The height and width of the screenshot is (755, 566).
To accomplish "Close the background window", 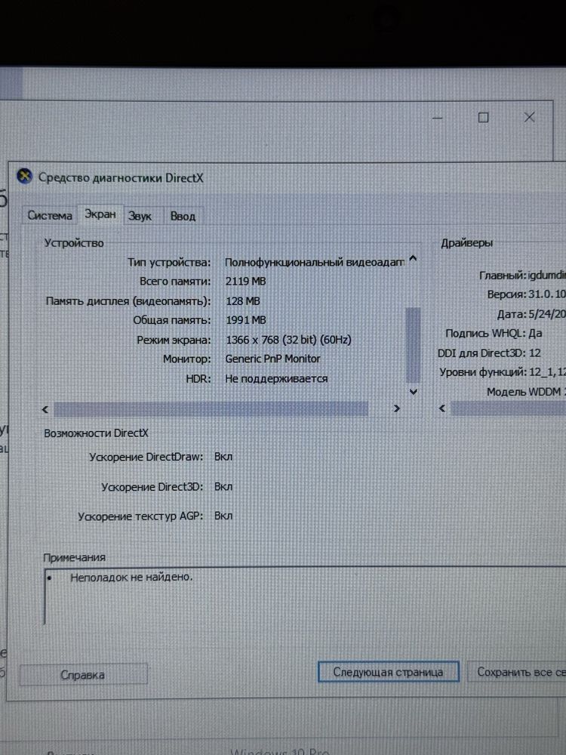I will 530,117.
